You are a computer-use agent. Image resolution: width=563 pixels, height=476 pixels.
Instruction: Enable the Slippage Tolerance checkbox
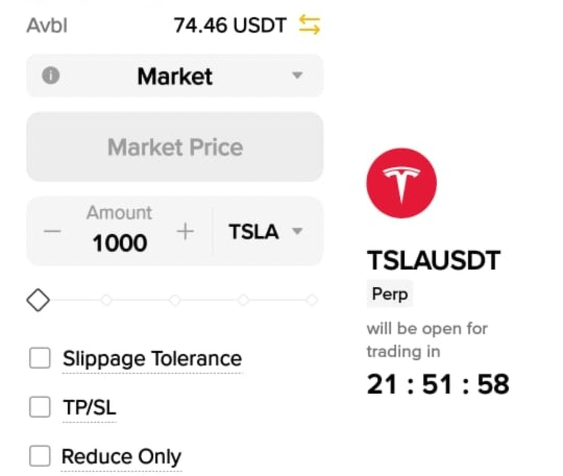click(40, 358)
